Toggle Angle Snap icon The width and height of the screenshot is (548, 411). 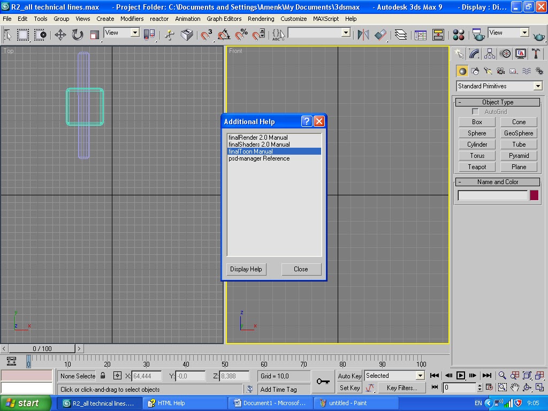point(224,35)
